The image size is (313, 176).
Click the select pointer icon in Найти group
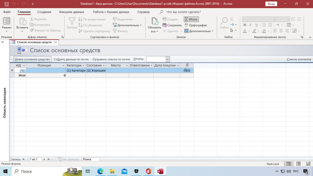tap(232, 30)
